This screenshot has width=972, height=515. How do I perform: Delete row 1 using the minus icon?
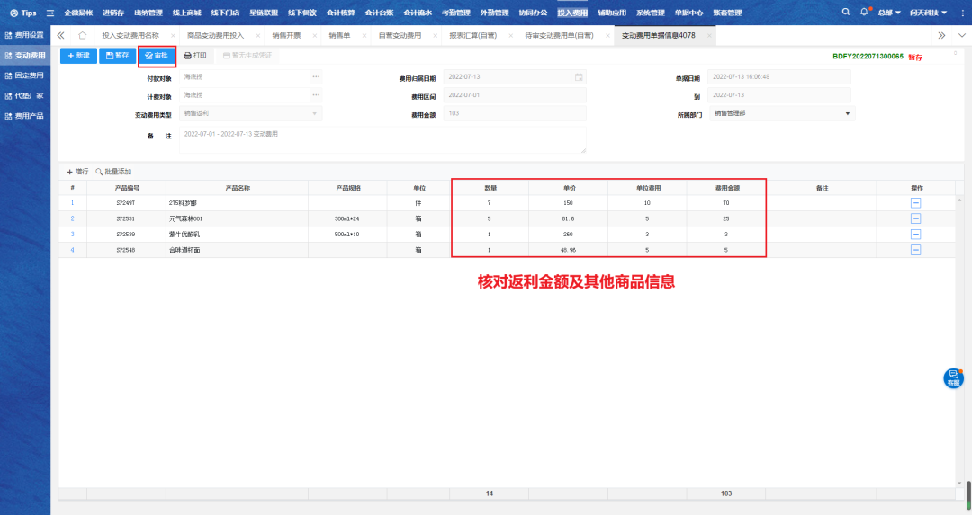pos(915,203)
